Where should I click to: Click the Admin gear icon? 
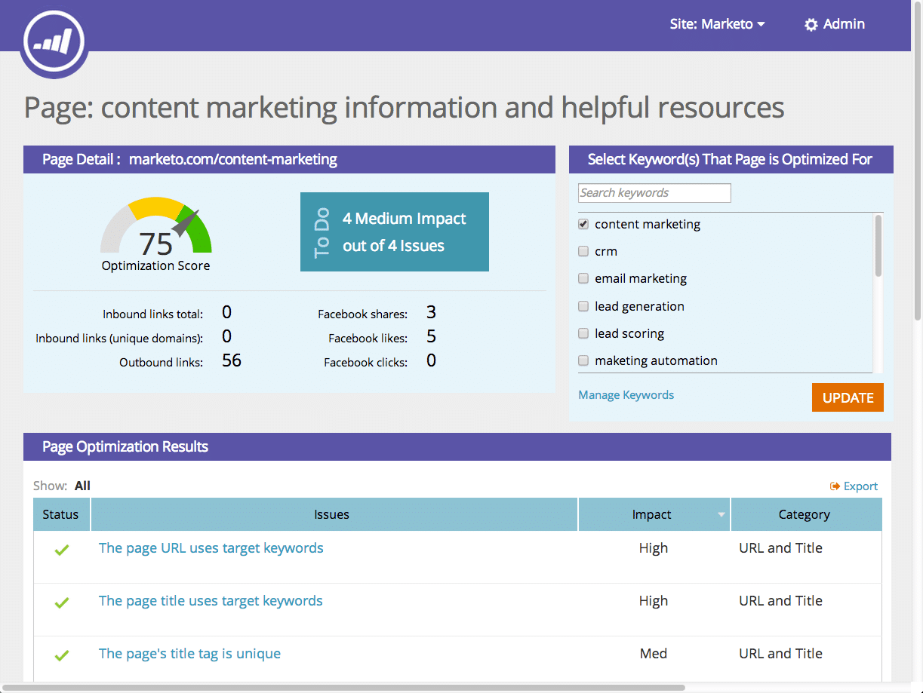pyautogui.click(x=811, y=25)
